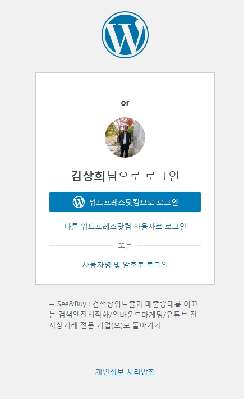
Task: Log in with the 워드프레스닷컴으로 로그인 button
Action: [x=125, y=202]
